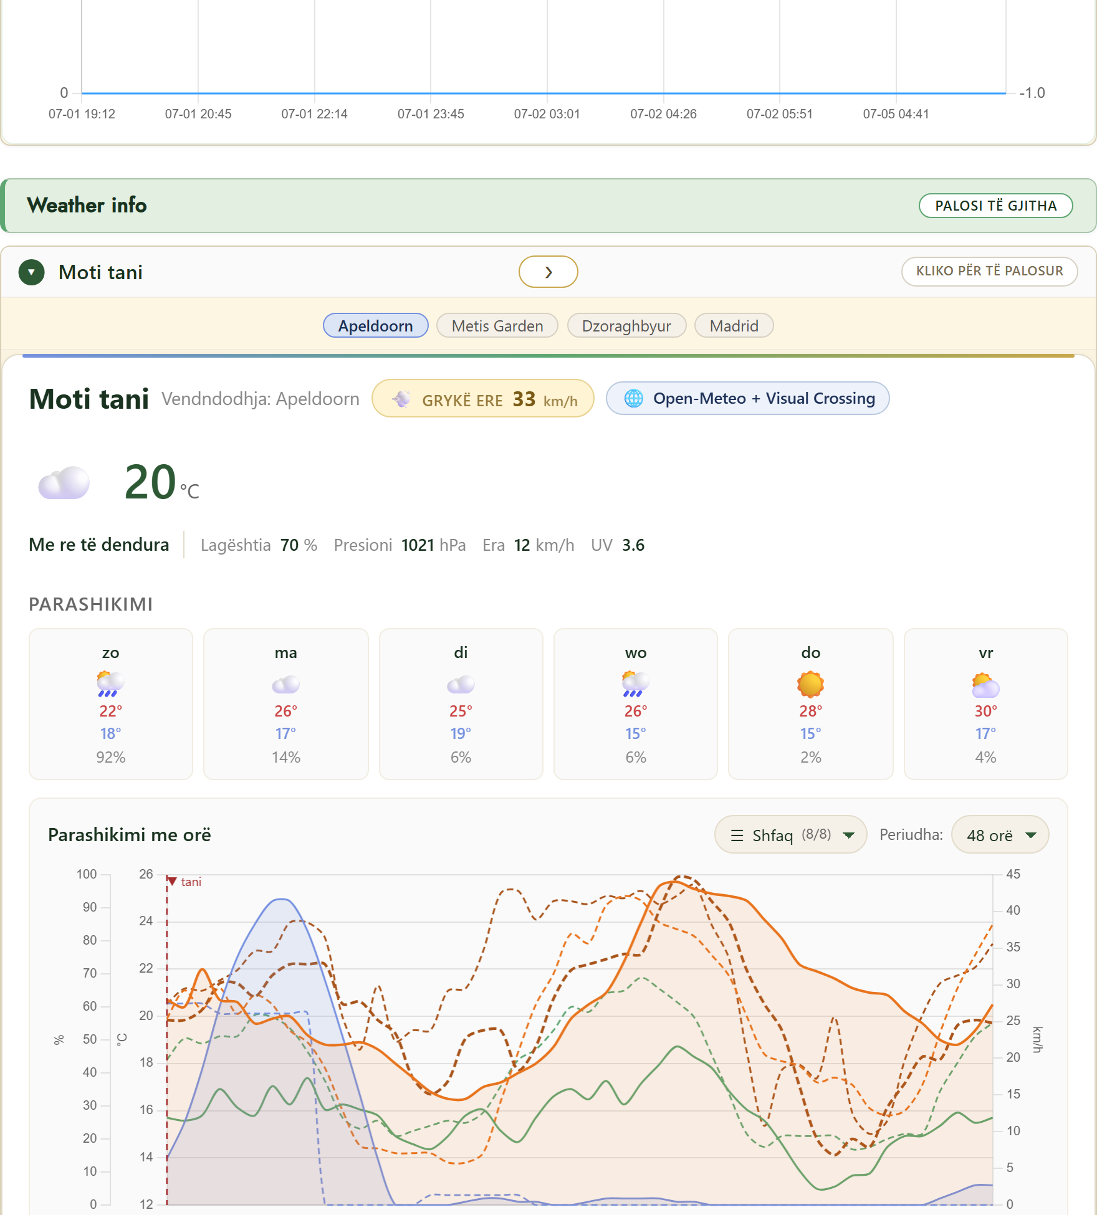Screen dimensions: 1097x1215
Task: Click the wo rain forecast icon
Action: coord(636,684)
